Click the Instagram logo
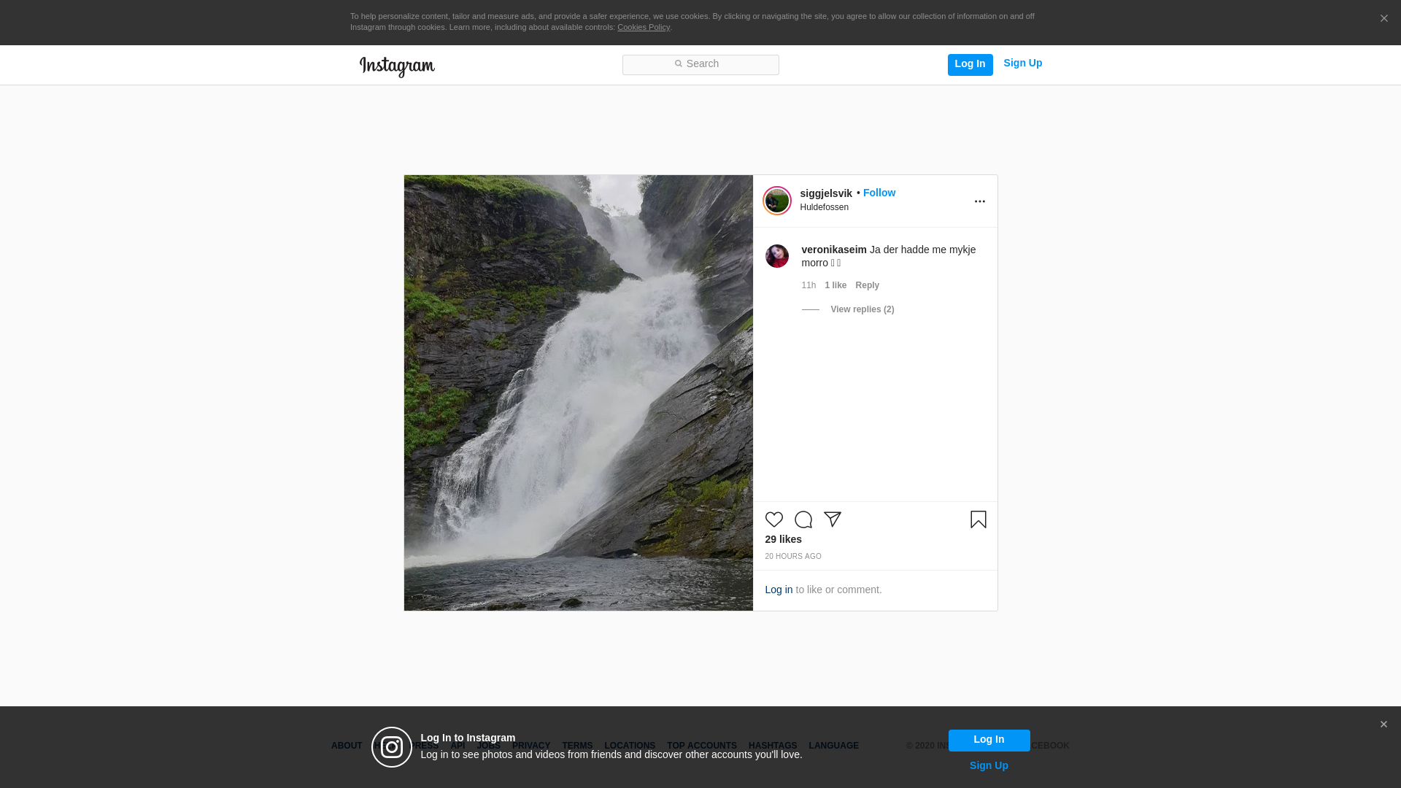The width and height of the screenshot is (1401, 788). pyautogui.click(x=397, y=66)
